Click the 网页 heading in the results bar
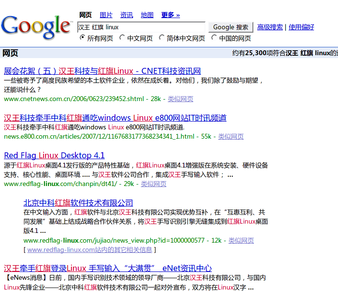Viewport: 338px width, 291px height. tap(10, 53)
